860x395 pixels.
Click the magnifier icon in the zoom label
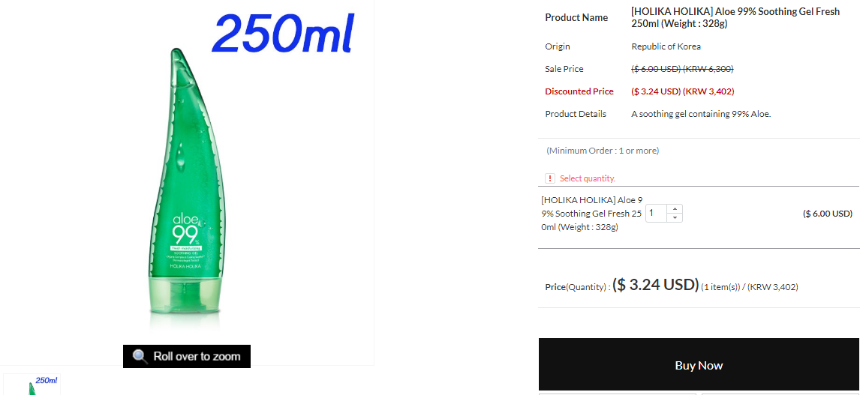[x=140, y=357]
